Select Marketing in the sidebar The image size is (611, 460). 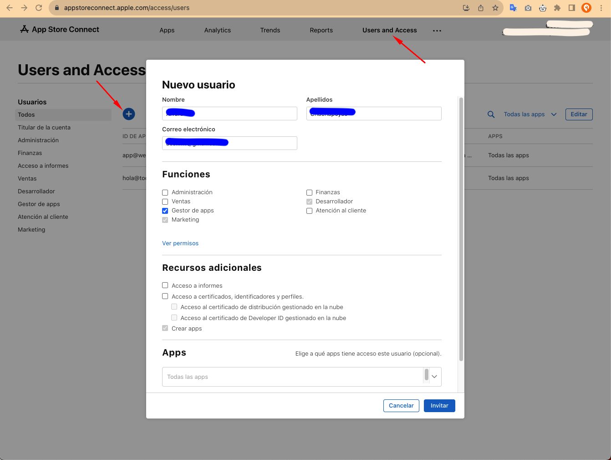tap(31, 230)
